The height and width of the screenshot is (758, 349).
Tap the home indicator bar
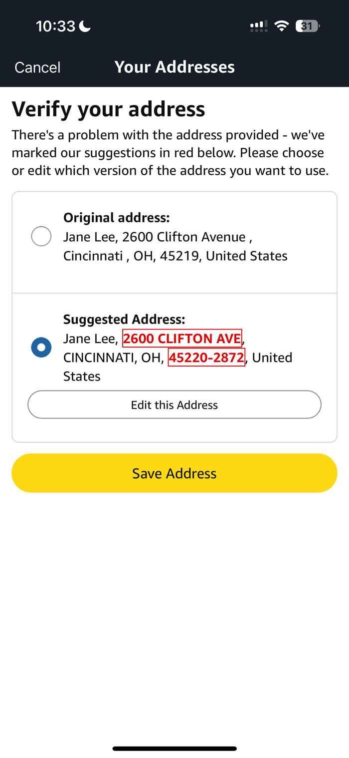(x=174, y=749)
